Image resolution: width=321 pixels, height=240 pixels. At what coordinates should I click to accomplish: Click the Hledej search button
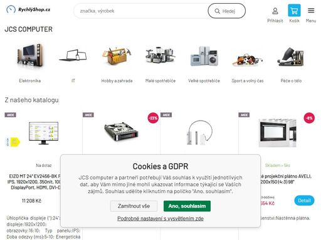226,11
